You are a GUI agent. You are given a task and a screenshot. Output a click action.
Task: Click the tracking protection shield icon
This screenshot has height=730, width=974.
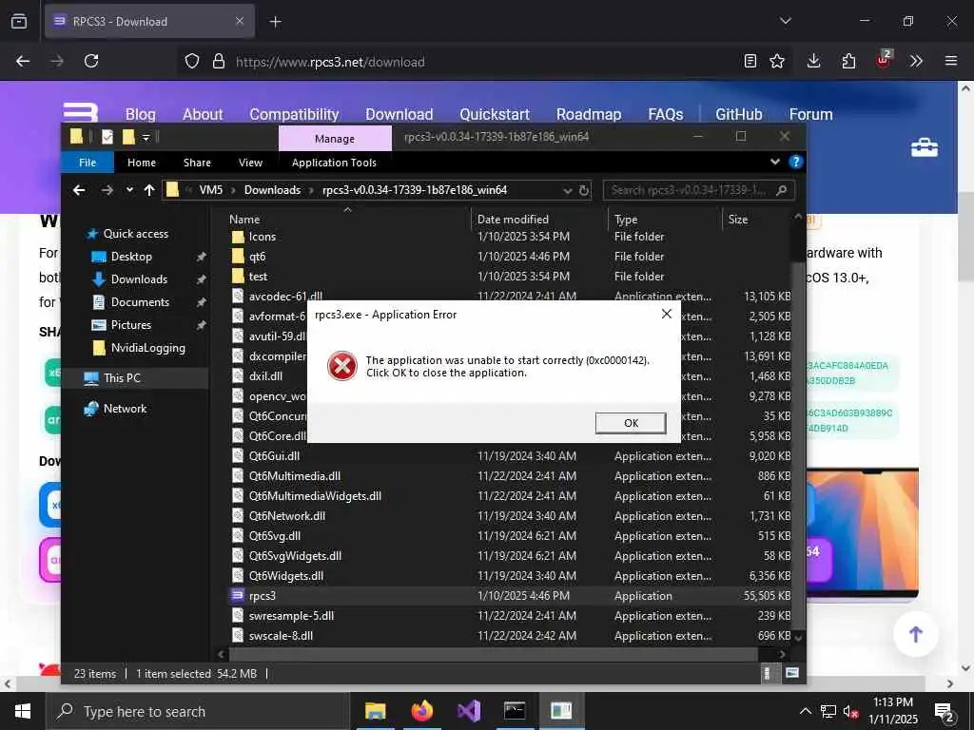pos(192,61)
